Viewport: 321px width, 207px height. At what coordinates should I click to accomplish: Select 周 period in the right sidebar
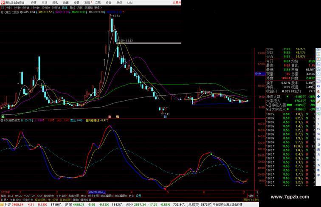(318, 150)
